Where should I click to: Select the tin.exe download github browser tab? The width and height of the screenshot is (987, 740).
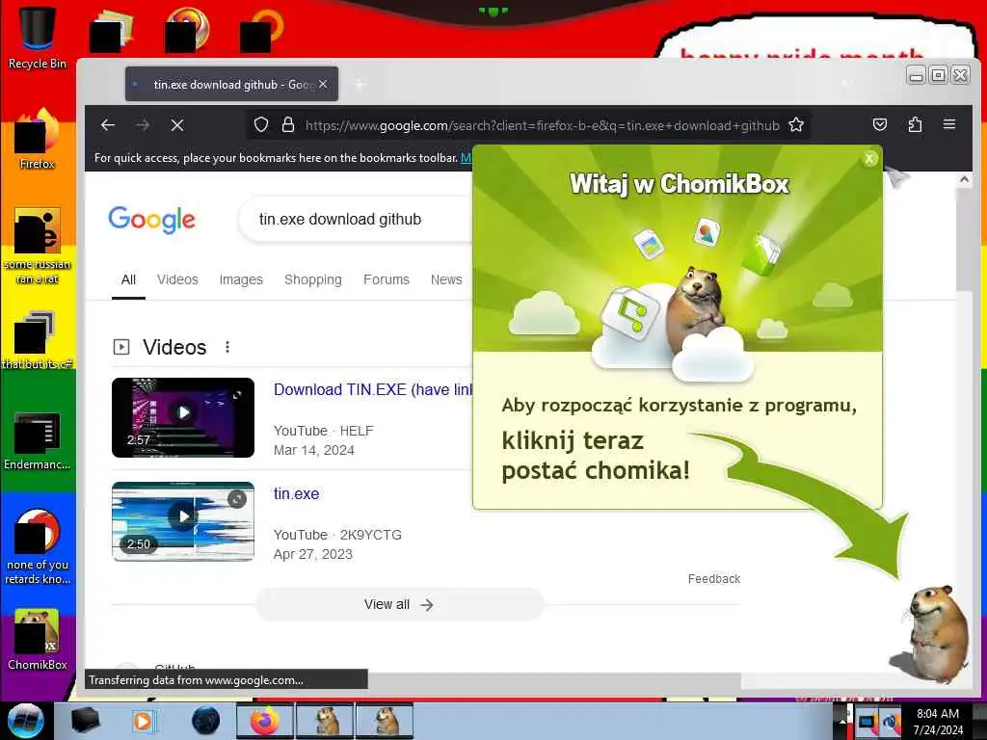click(231, 84)
